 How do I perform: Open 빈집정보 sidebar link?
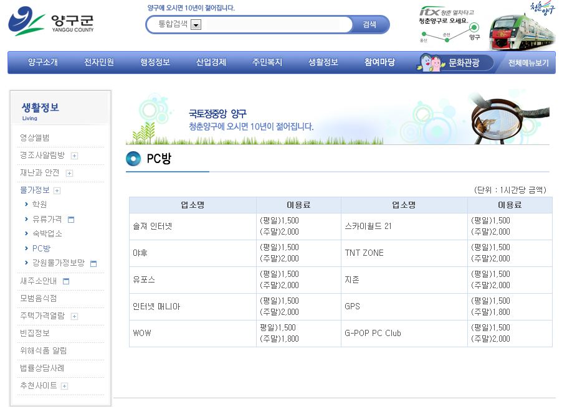coord(35,334)
